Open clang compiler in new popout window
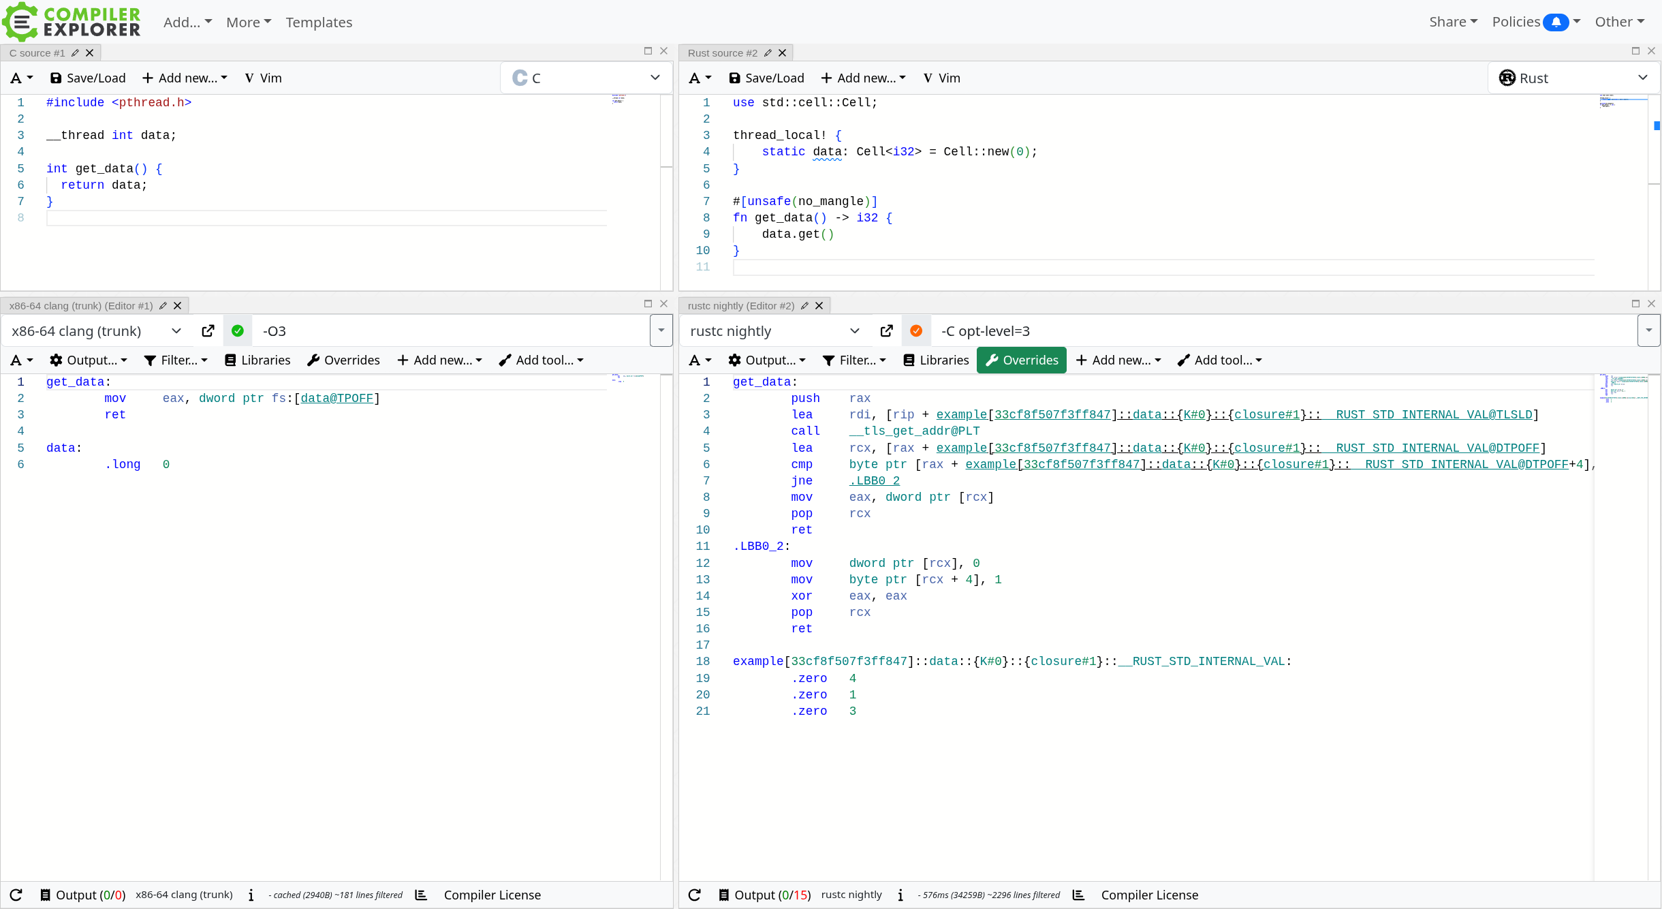Screen dimensions: 1662x909 [x=208, y=331]
